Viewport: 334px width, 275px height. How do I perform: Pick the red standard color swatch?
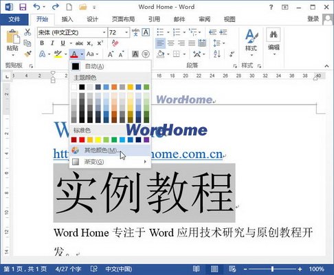(x=82, y=140)
